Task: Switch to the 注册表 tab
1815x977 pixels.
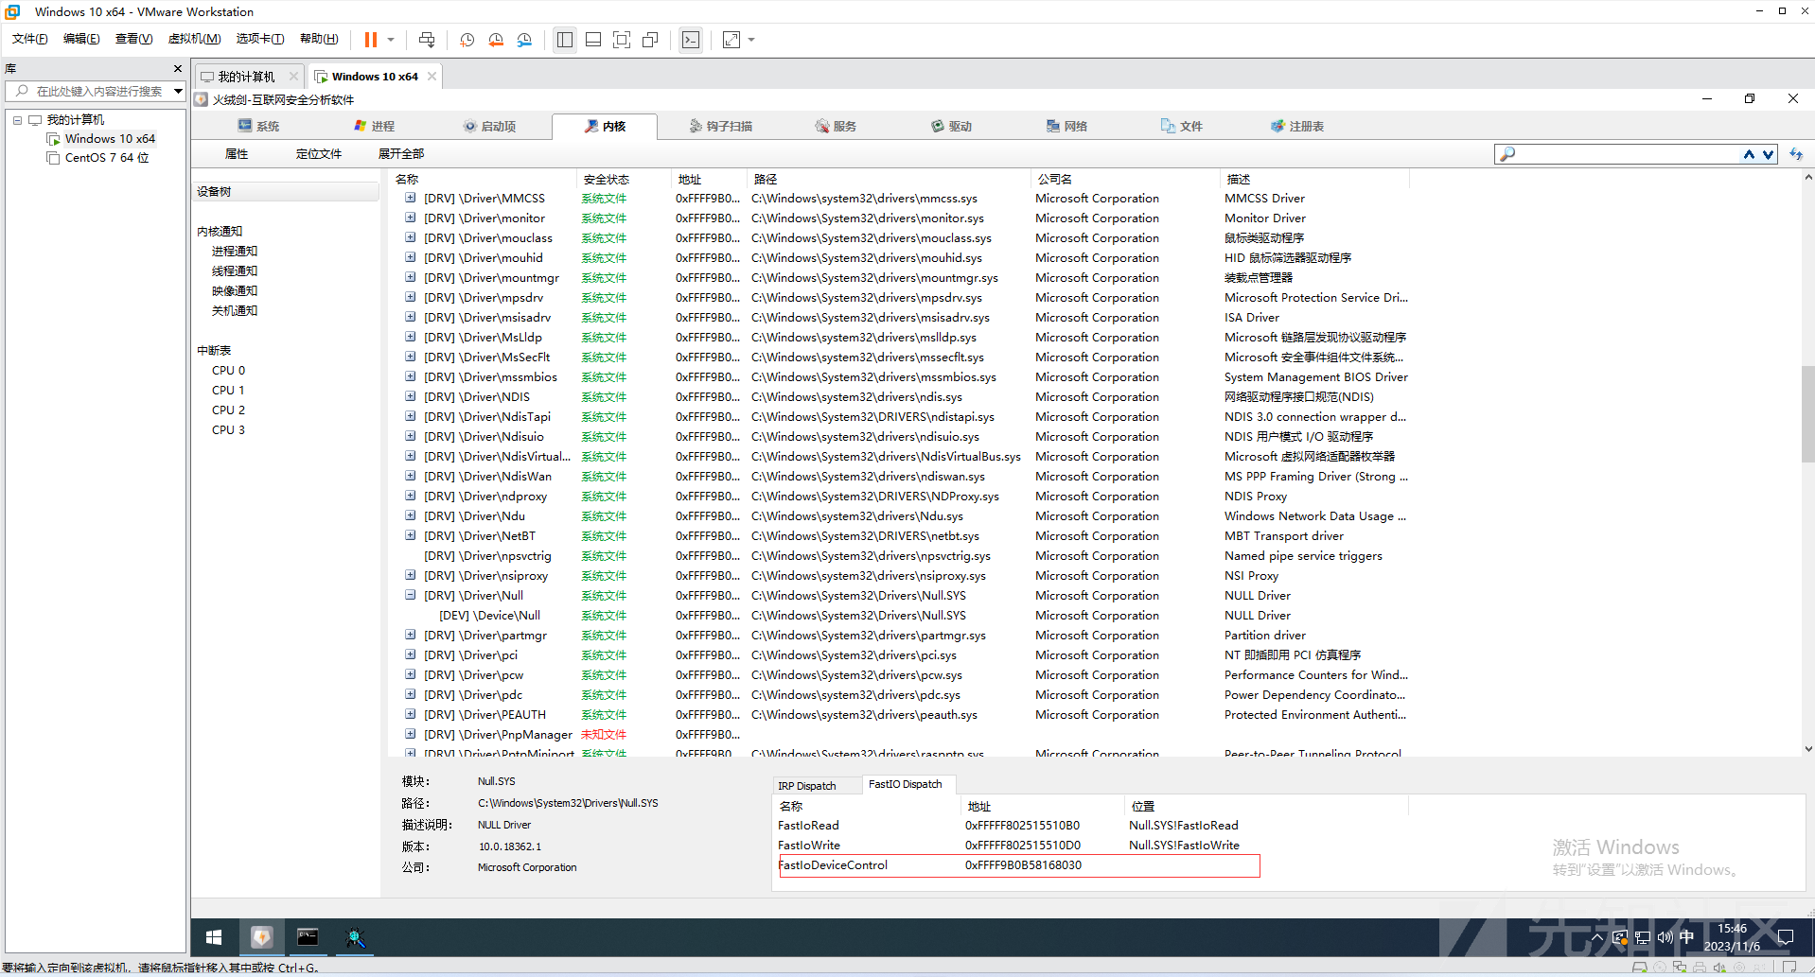Action: (x=1297, y=126)
